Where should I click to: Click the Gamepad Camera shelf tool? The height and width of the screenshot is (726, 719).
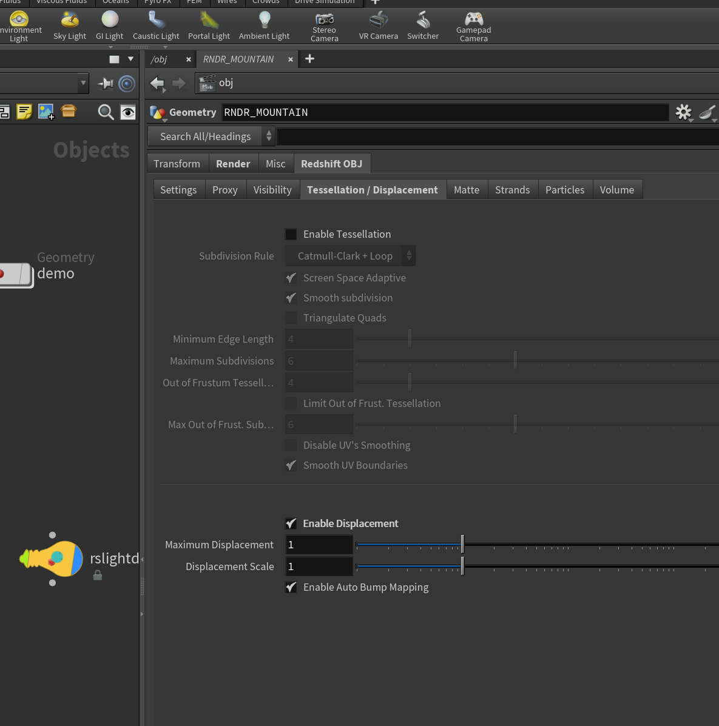(473, 27)
